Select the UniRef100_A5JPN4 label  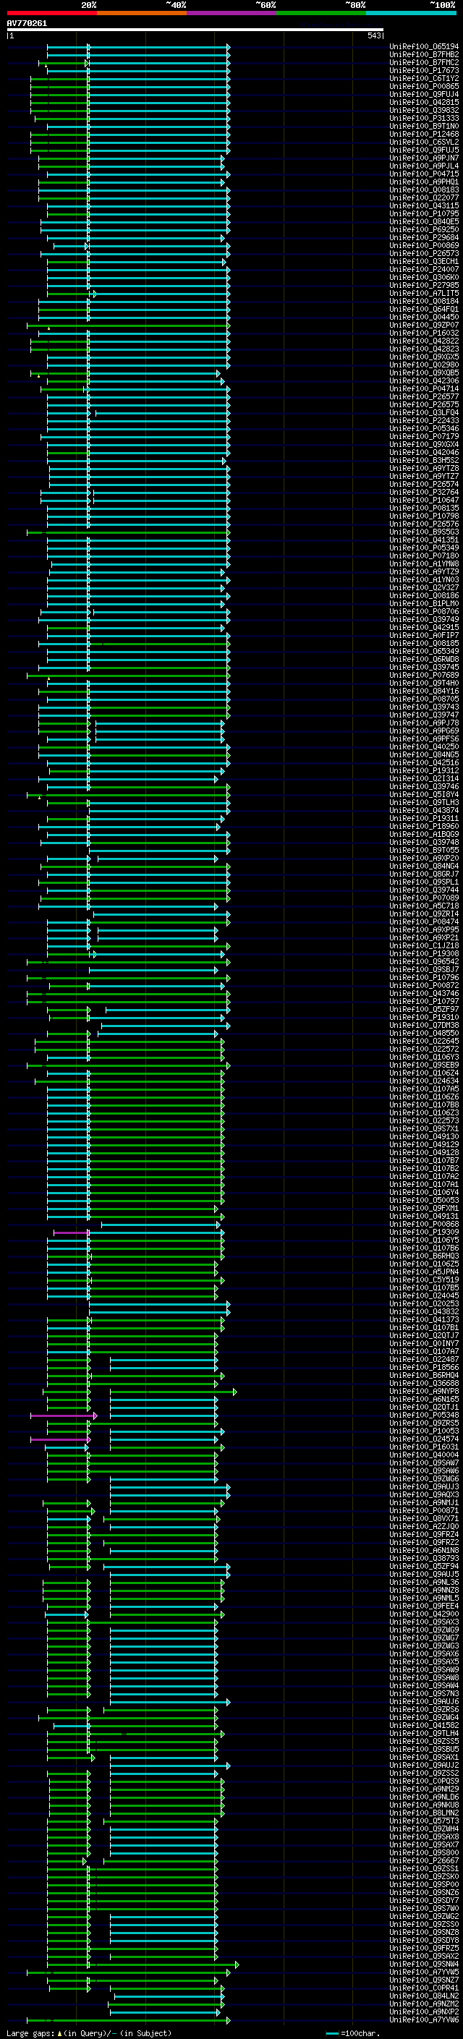[423, 1272]
